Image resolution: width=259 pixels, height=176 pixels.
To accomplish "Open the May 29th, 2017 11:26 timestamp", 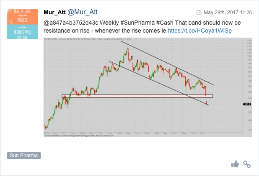I will (x=228, y=13).
